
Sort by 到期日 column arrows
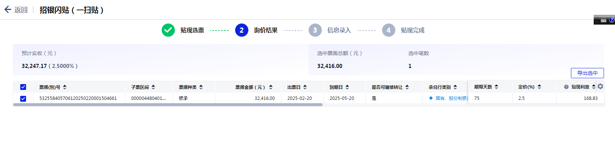pyautogui.click(x=347, y=87)
